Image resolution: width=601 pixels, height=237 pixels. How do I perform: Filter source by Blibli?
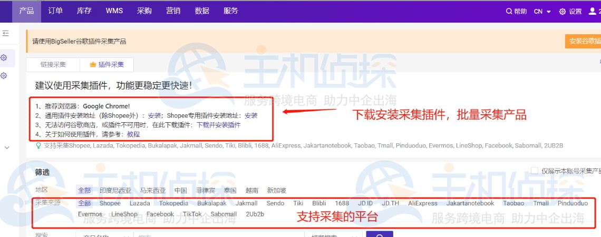[319, 203]
